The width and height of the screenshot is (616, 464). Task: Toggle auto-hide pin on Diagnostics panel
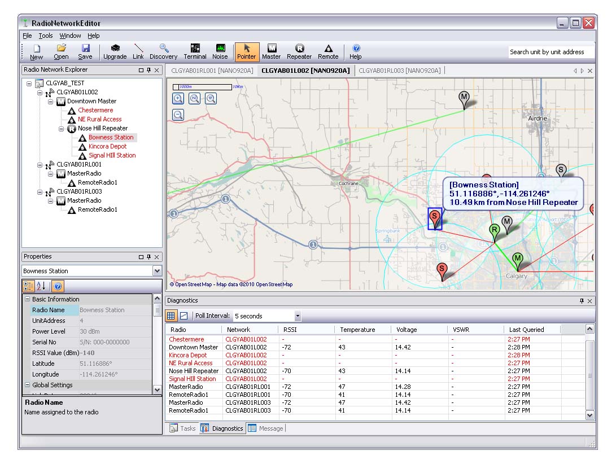click(x=582, y=301)
